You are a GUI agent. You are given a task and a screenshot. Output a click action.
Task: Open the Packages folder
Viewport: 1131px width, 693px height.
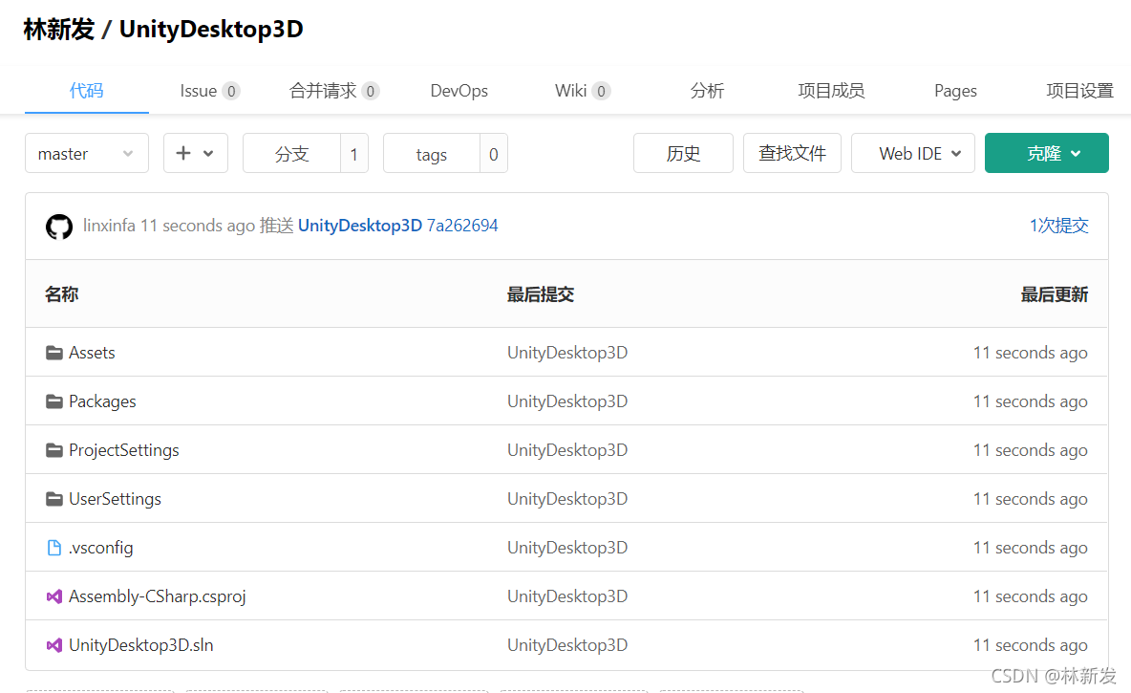pyautogui.click(x=102, y=401)
